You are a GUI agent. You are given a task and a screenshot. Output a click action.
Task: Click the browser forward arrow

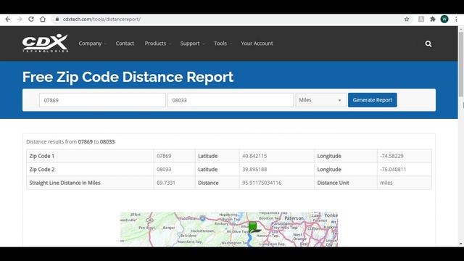pos(20,20)
